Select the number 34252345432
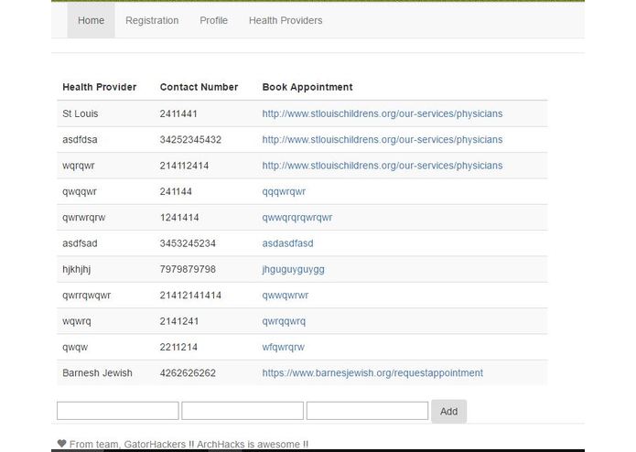The height and width of the screenshot is (452, 636). (190, 139)
